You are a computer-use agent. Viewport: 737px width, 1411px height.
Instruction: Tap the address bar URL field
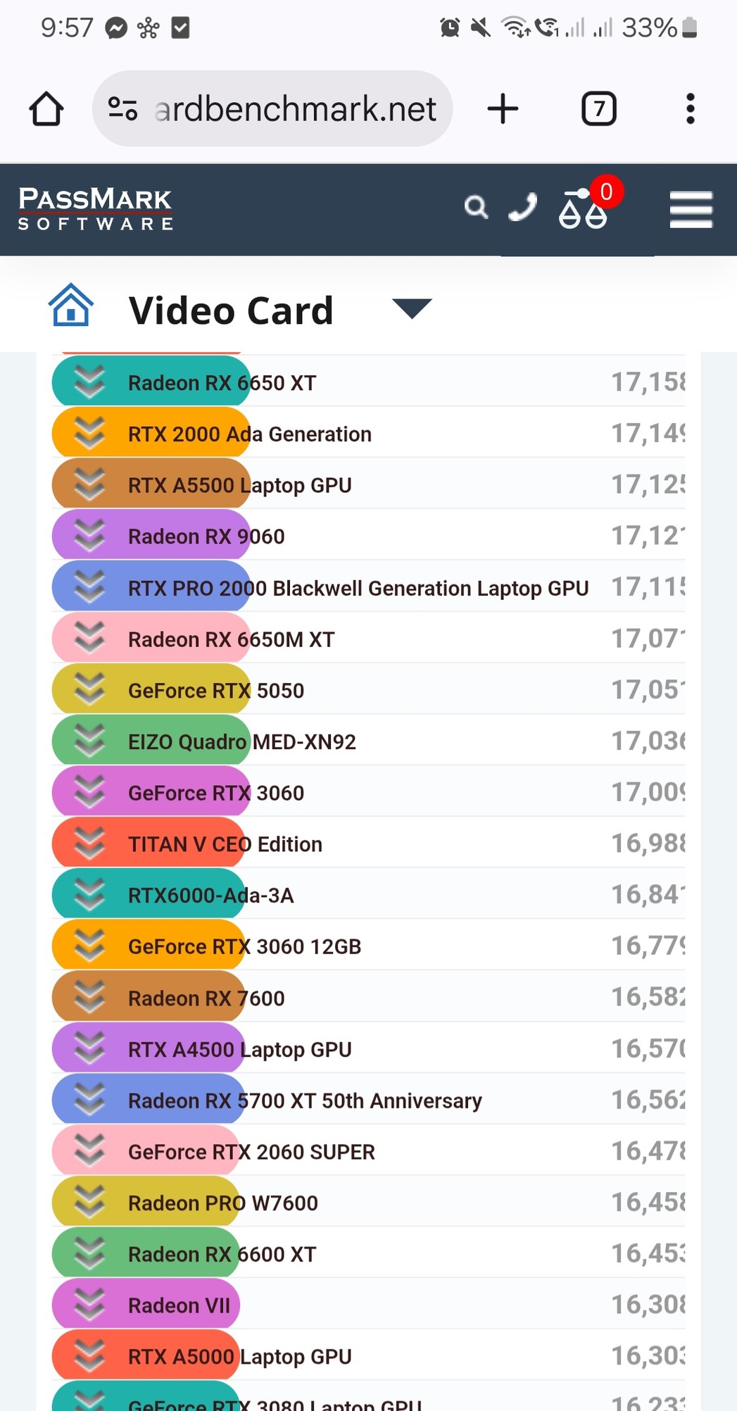(296, 109)
